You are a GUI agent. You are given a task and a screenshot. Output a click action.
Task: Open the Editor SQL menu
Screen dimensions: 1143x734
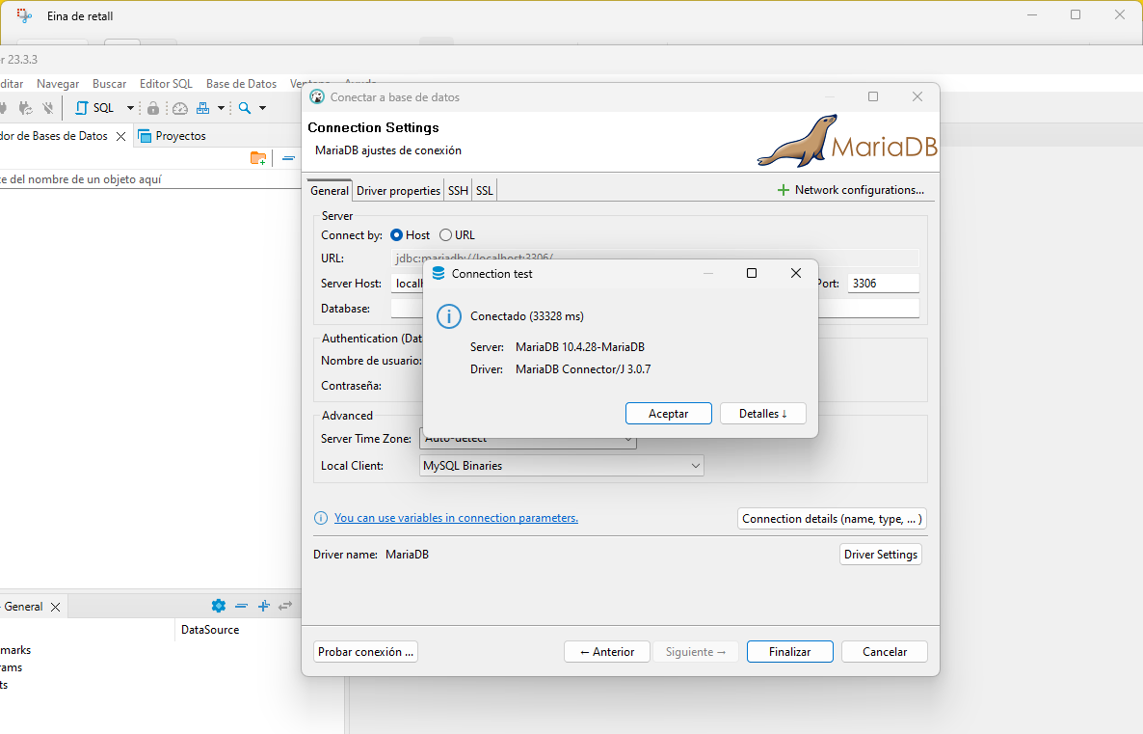(166, 84)
